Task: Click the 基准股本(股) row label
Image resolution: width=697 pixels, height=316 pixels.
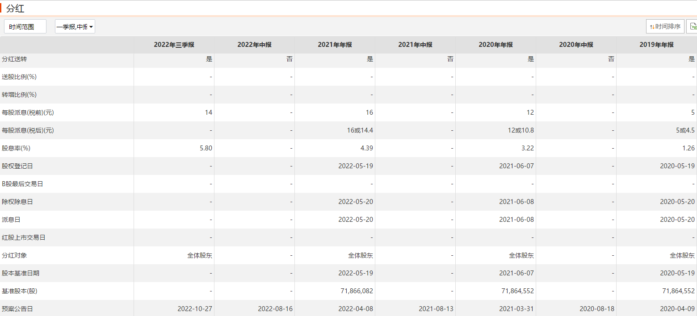Action: click(20, 291)
